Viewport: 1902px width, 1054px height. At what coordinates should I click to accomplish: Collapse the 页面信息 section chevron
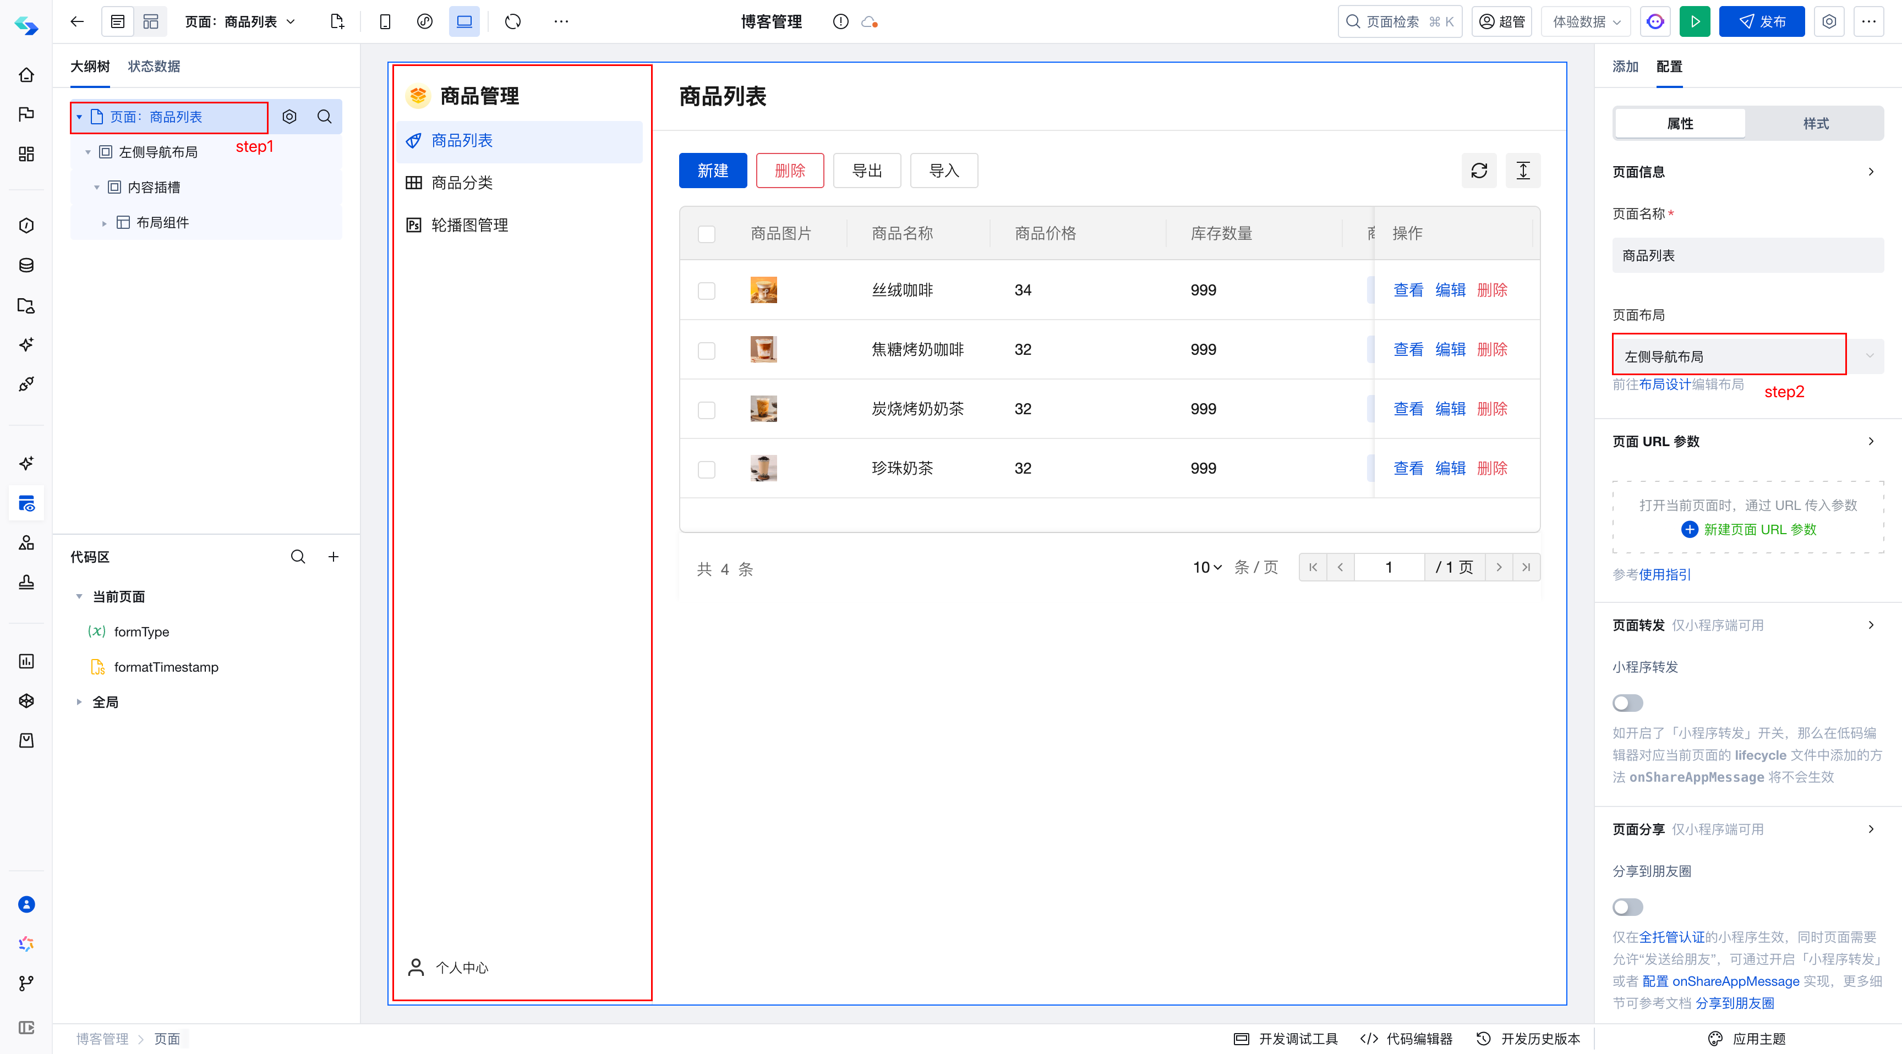1870,171
